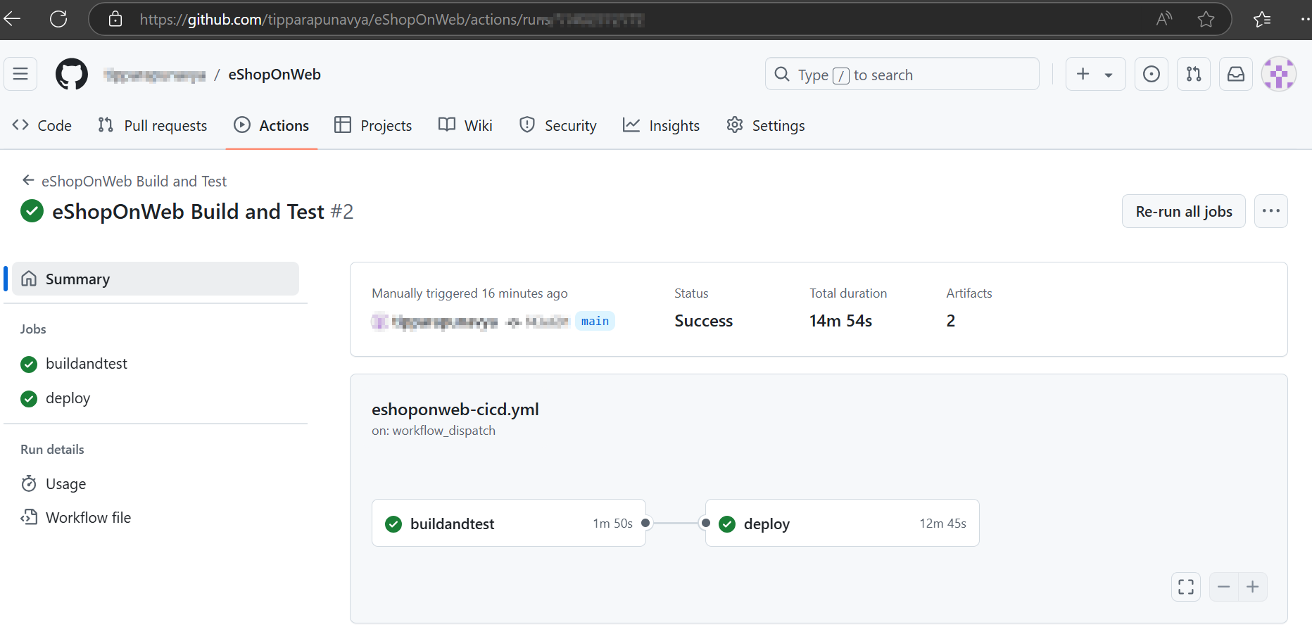Bookmark page with star icon

(x=1206, y=19)
